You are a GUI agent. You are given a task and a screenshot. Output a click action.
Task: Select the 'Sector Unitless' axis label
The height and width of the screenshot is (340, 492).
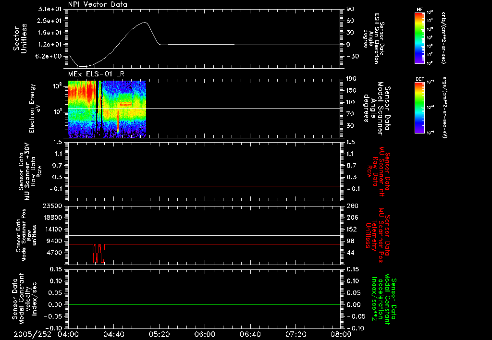pos(20,38)
